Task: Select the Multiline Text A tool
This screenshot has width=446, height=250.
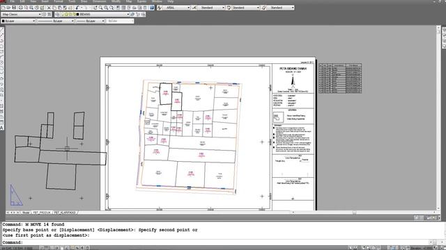Action: point(1,128)
